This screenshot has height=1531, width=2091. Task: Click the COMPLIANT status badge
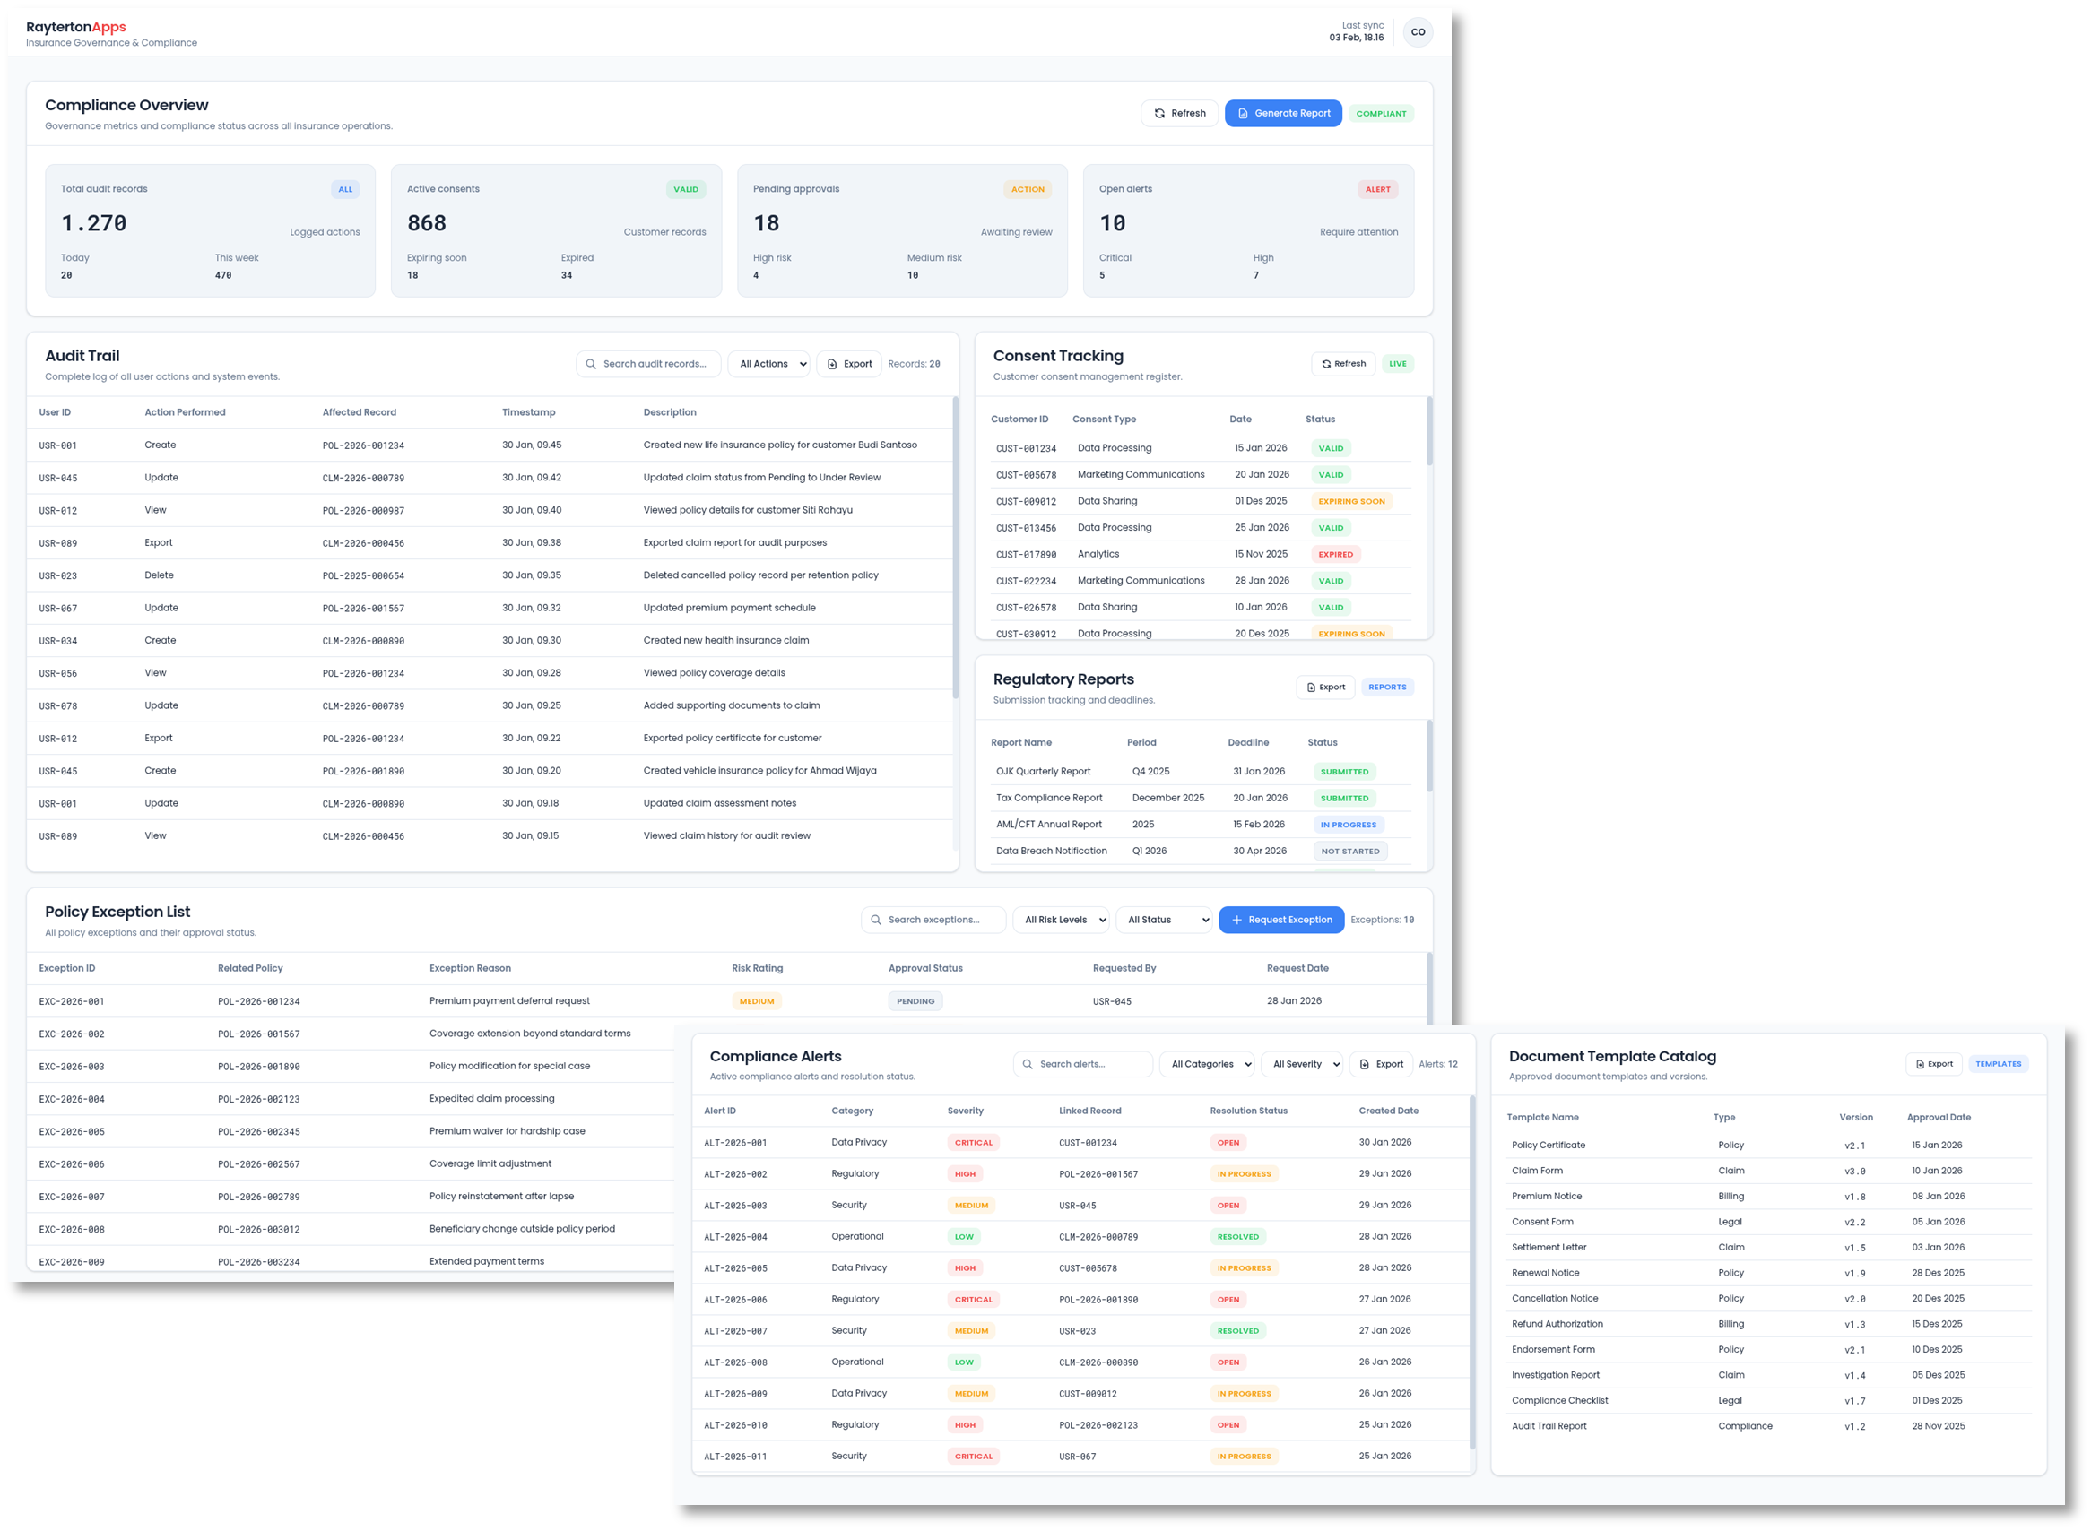click(x=1381, y=114)
